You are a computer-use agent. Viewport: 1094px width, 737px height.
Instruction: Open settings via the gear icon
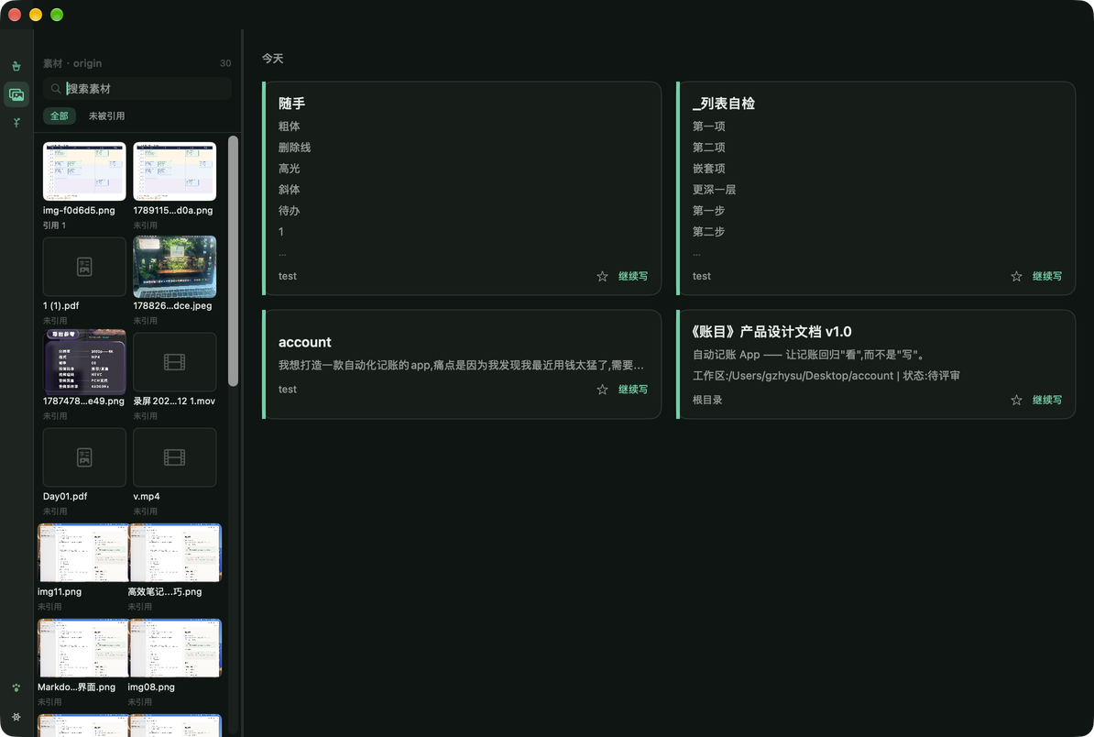(x=16, y=717)
